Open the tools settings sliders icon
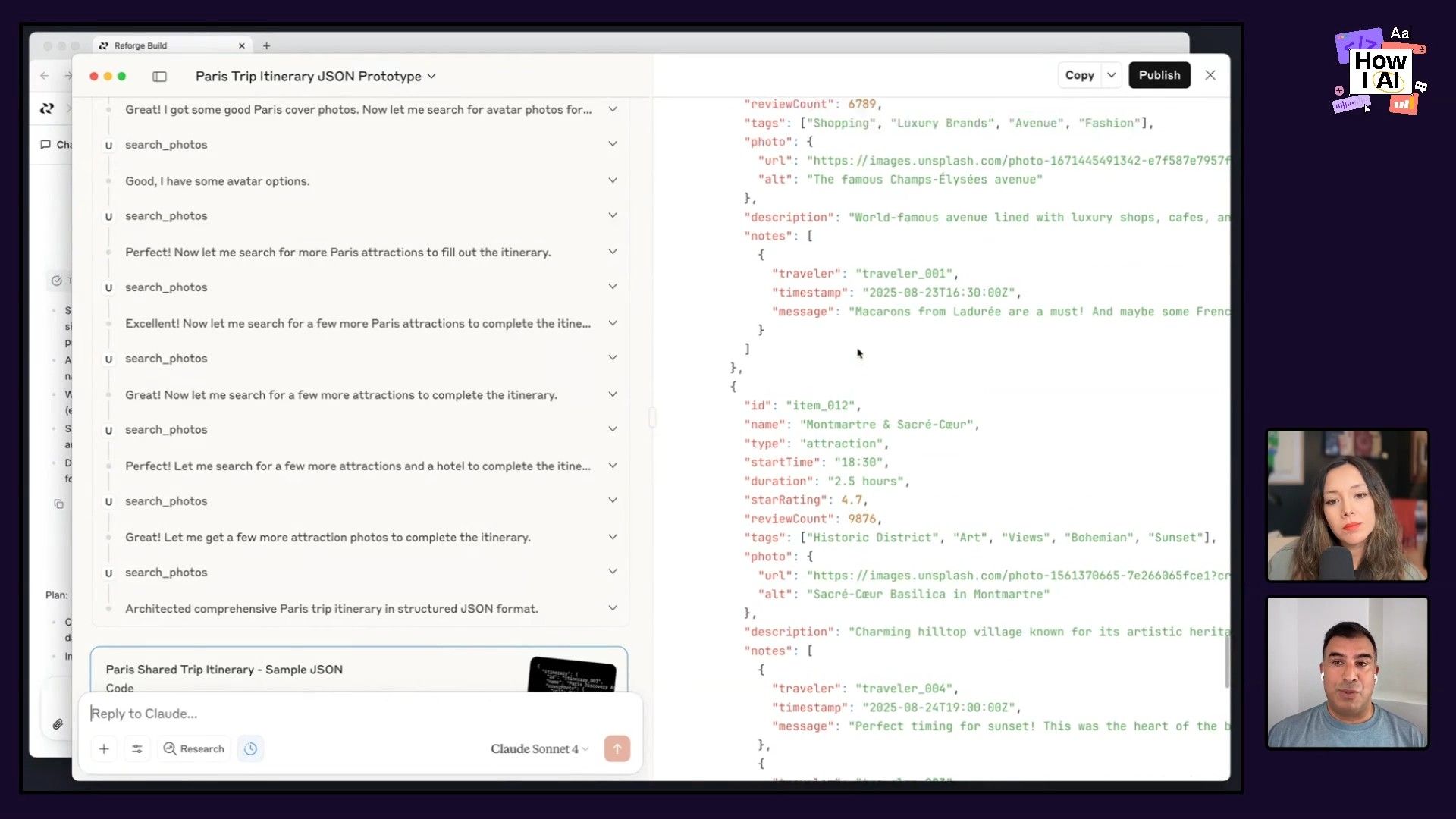The width and height of the screenshot is (1456, 819). pyautogui.click(x=137, y=749)
